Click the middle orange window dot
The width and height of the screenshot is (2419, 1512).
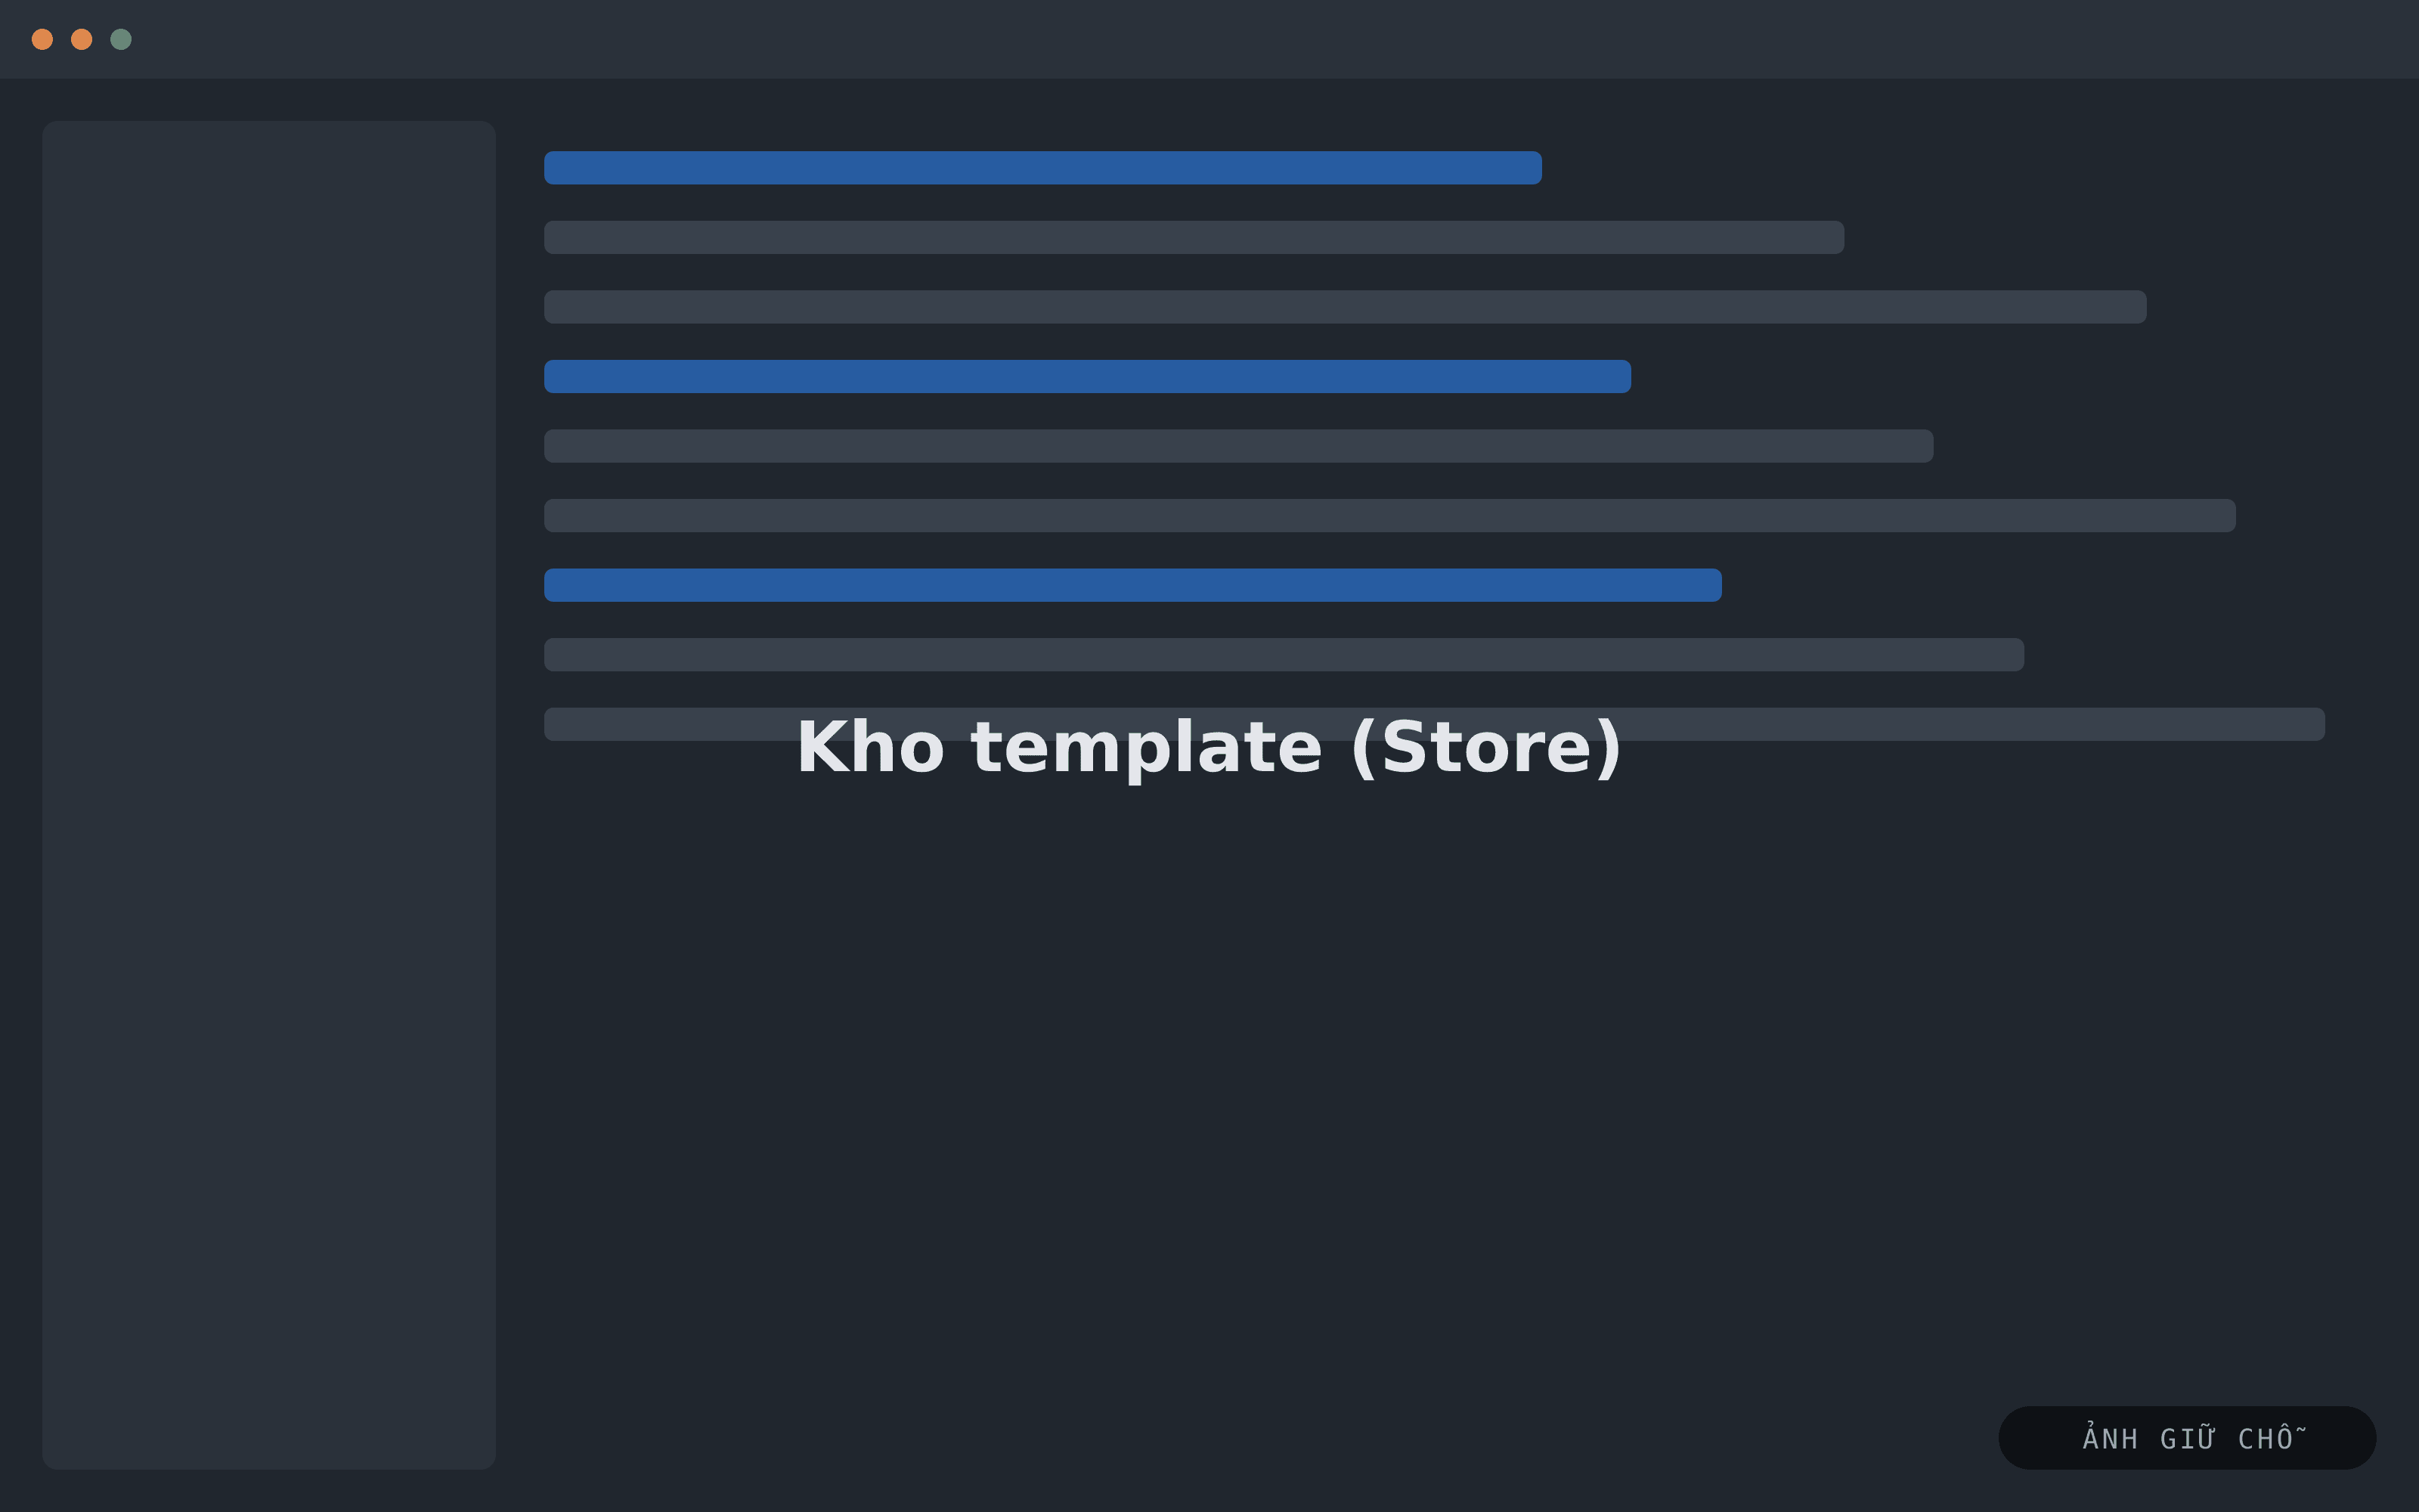[82, 39]
